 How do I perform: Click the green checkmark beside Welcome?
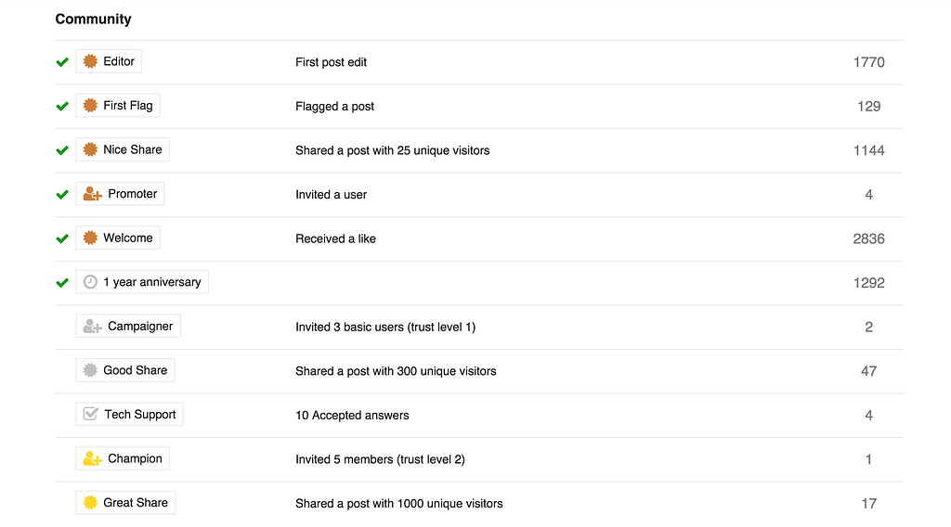pyautogui.click(x=62, y=238)
